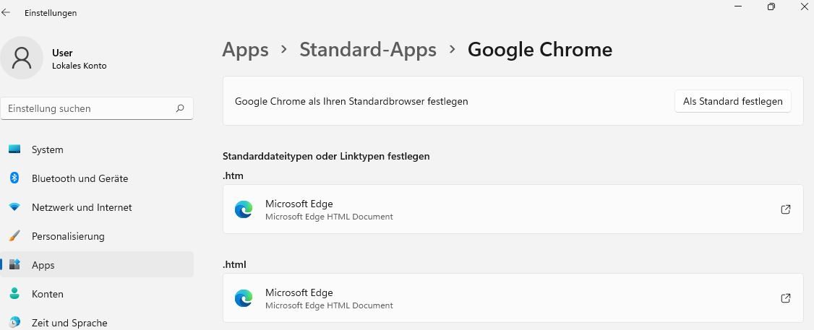Click the Netzwerk und Internet wifi icon

point(14,207)
